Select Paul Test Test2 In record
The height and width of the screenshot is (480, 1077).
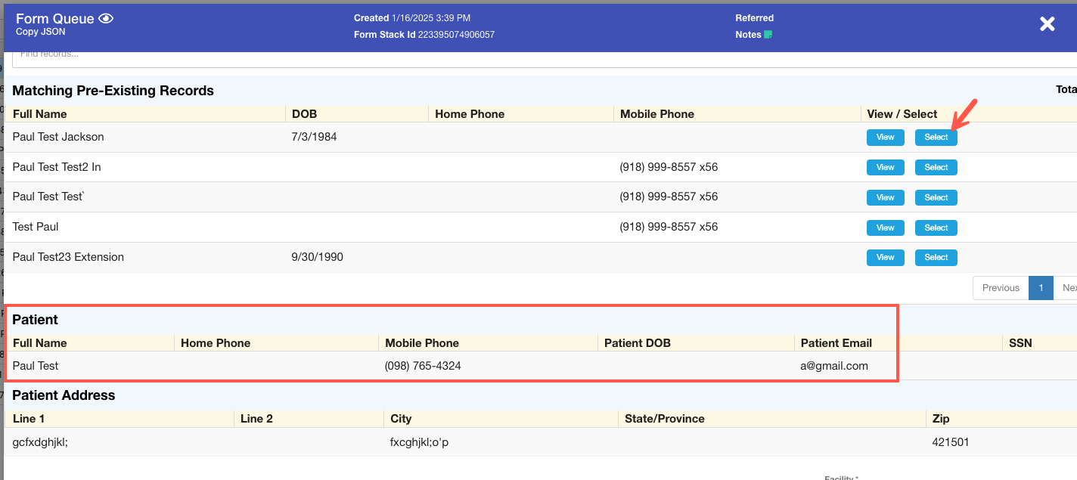(x=936, y=168)
